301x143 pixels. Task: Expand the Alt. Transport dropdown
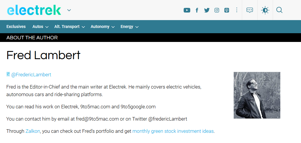point(69,27)
